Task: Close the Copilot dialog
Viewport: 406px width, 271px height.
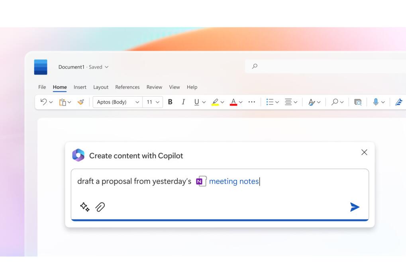Action: tap(364, 152)
